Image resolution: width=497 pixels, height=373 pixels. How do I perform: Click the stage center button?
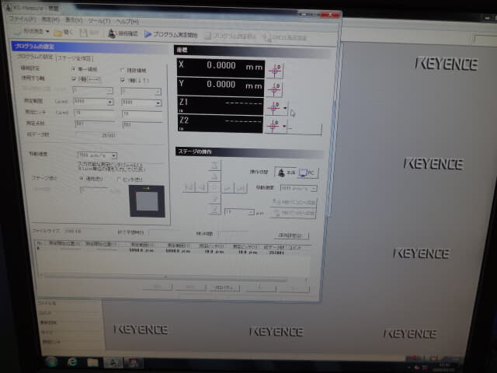pos(214,188)
